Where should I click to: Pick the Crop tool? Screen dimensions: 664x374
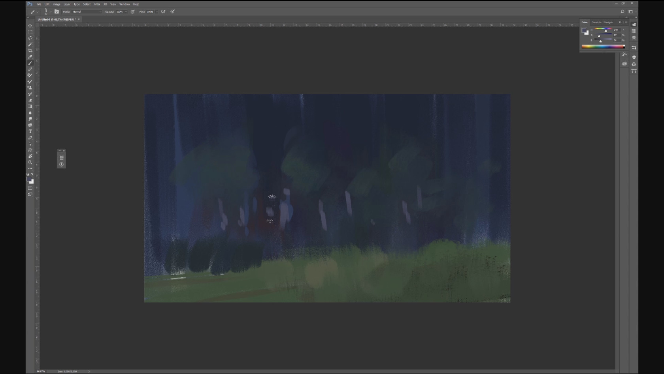pos(30,50)
